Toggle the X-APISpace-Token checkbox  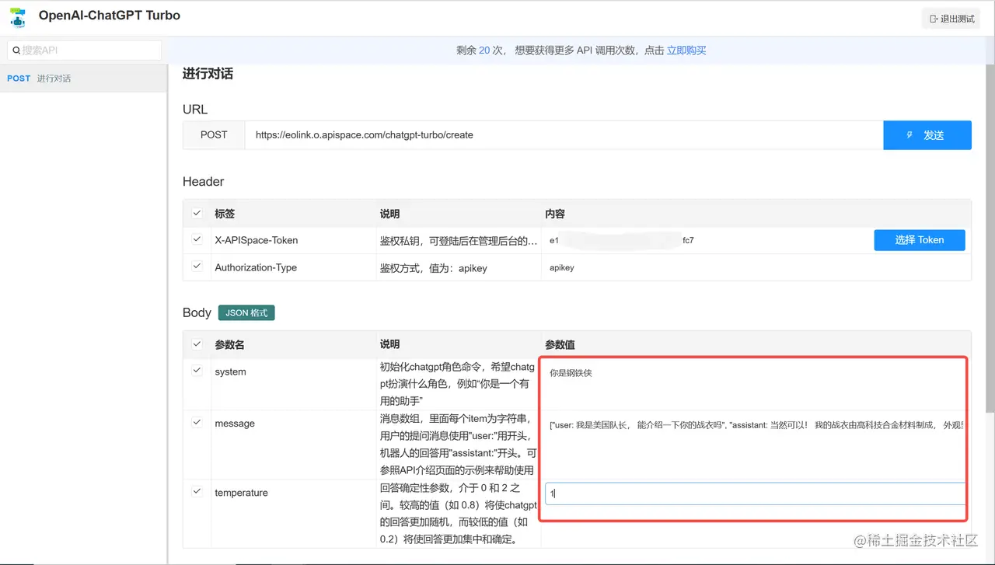click(x=197, y=239)
